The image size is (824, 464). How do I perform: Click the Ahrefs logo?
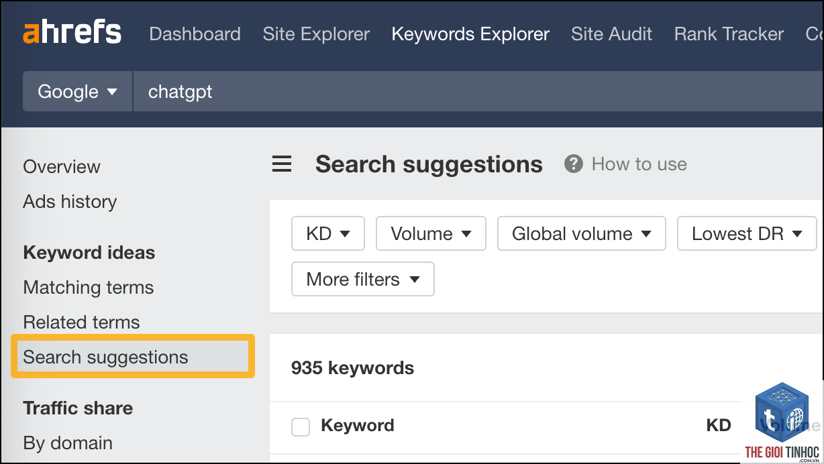[x=72, y=33]
